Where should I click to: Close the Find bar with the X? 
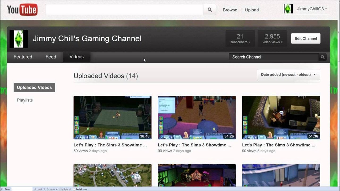click(2, 189)
